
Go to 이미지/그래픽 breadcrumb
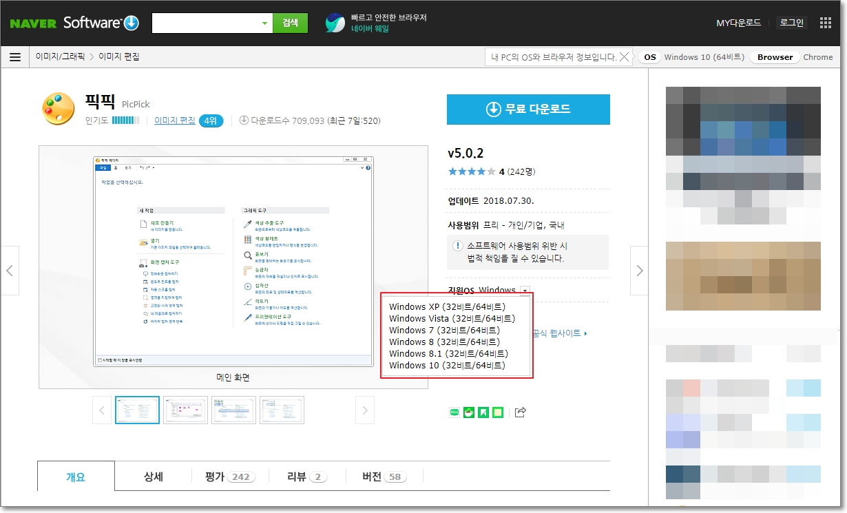coord(60,57)
